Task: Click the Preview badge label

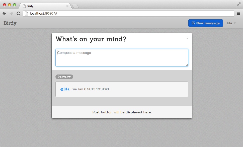Action: click(64, 77)
